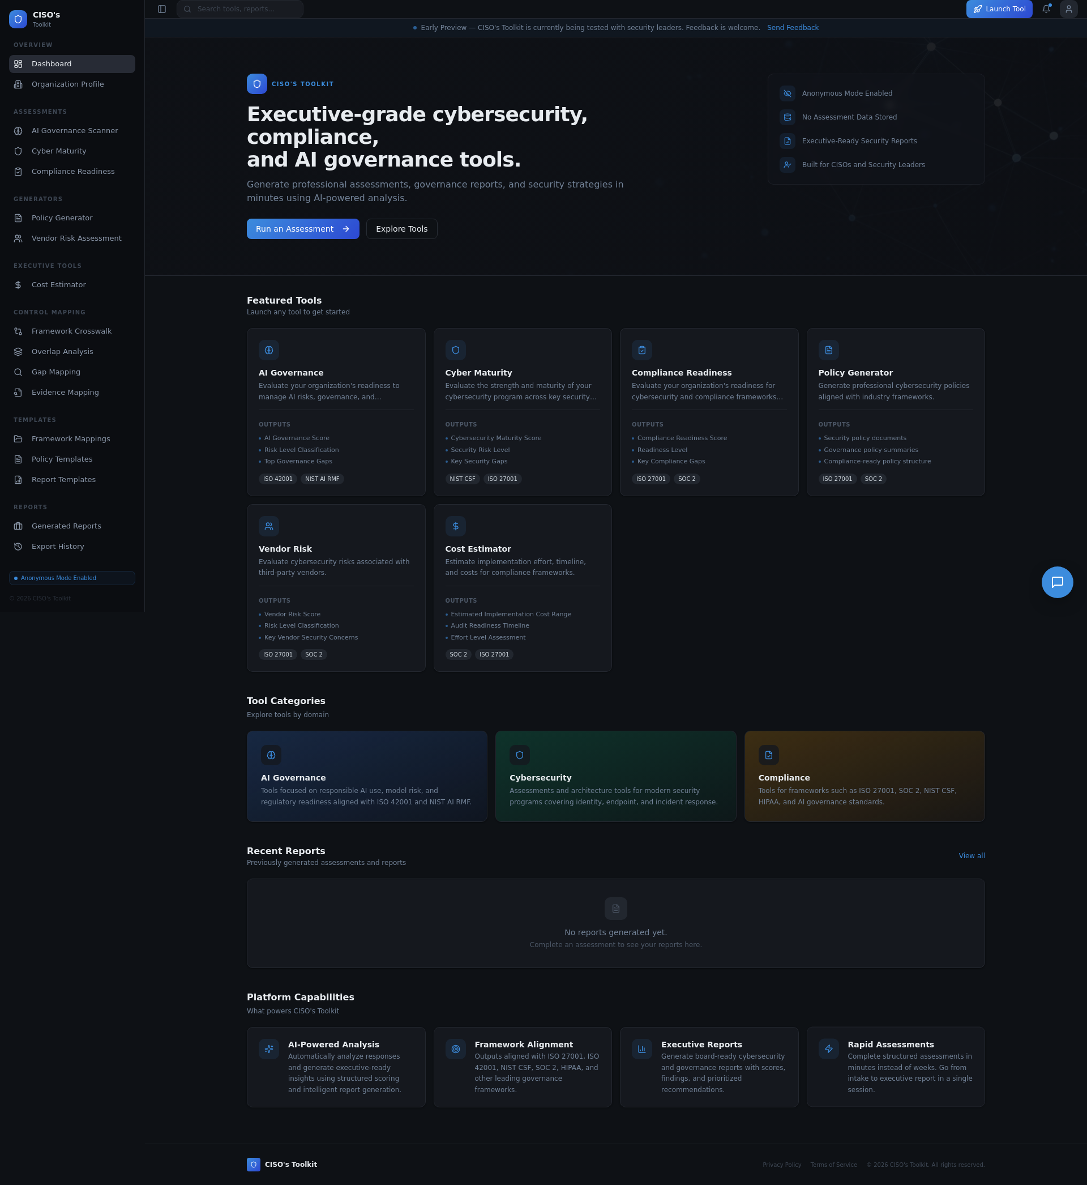The width and height of the screenshot is (1087, 1185).
Task: Click the Anonymous Mode Enabled sidebar badge
Action: pyautogui.click(x=72, y=578)
